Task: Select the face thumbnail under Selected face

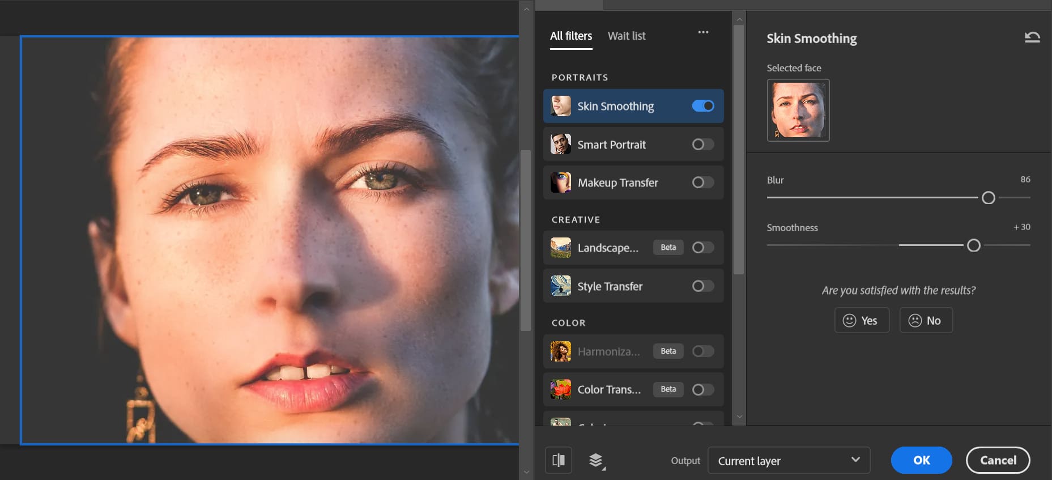Action: pyautogui.click(x=798, y=110)
